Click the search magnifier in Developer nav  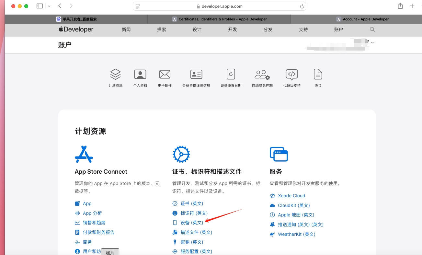pyautogui.click(x=372, y=29)
